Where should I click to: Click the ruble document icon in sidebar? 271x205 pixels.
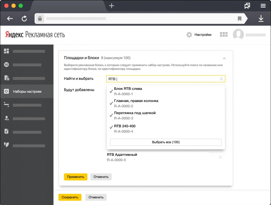point(7,131)
